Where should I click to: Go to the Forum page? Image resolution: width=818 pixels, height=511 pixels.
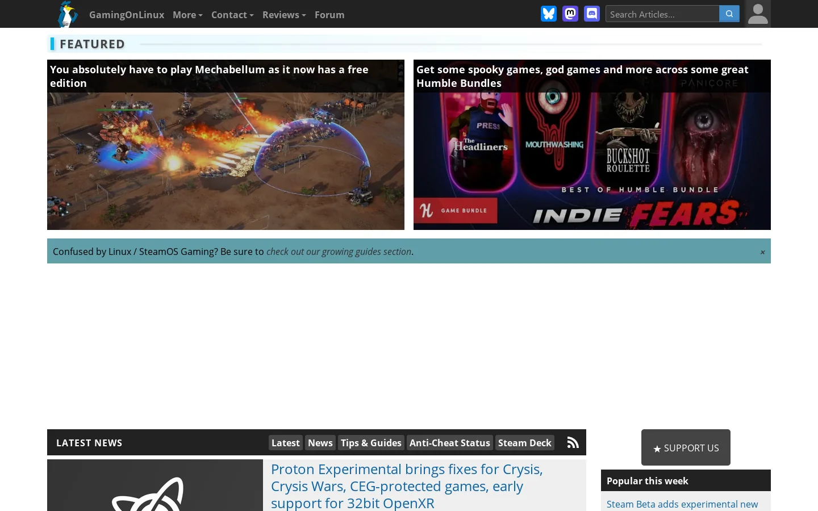click(329, 15)
